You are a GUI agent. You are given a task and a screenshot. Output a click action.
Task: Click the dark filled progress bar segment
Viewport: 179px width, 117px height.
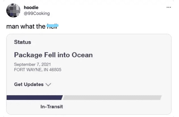tap(34, 98)
